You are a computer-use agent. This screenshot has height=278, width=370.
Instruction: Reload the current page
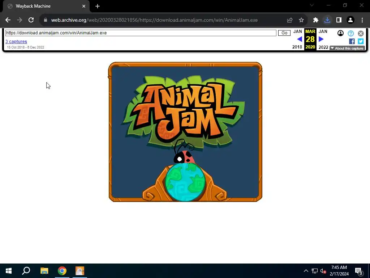pos(31,20)
